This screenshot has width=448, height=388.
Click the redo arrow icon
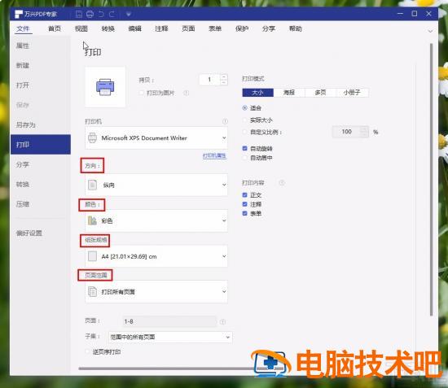112,14
